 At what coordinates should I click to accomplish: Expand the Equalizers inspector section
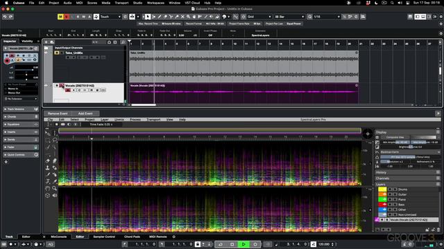point(21,124)
